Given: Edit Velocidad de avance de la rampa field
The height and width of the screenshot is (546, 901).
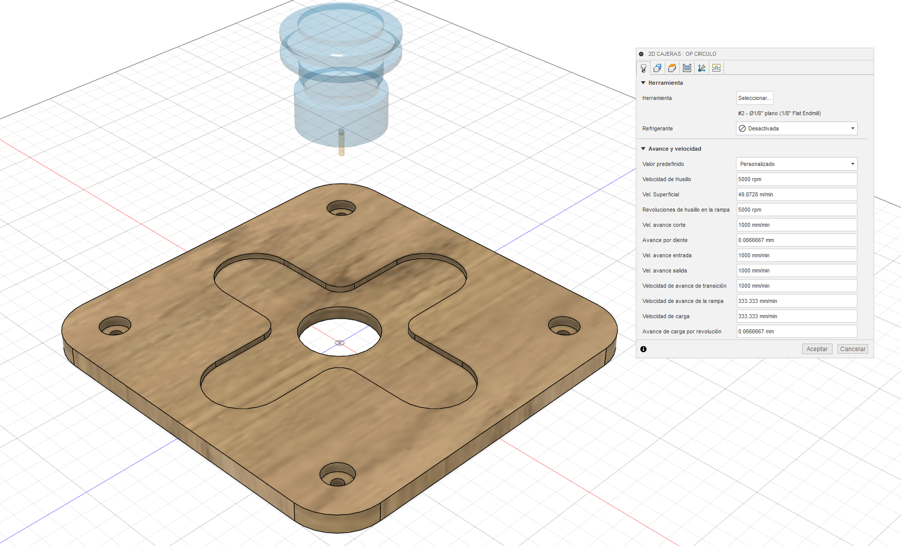Looking at the screenshot, I should click(797, 301).
